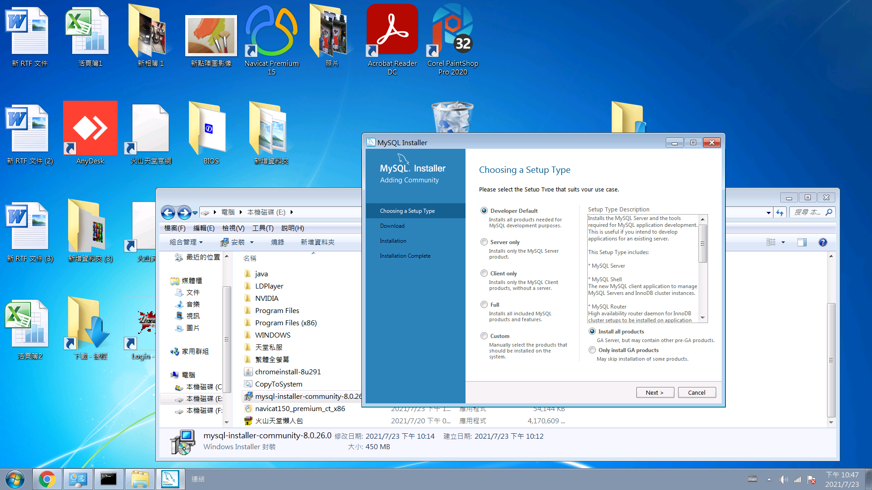This screenshot has height=490, width=872.
Task: Open recent pages dropdown beside forward arrow
Action: (x=195, y=212)
